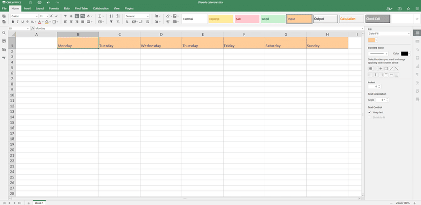The width and height of the screenshot is (421, 205).
Task: Sort ascending with the A-Z icon
Action: point(112,16)
